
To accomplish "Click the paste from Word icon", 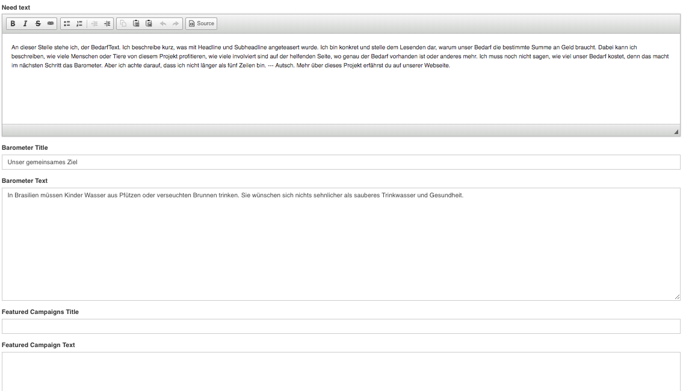I will [149, 23].
